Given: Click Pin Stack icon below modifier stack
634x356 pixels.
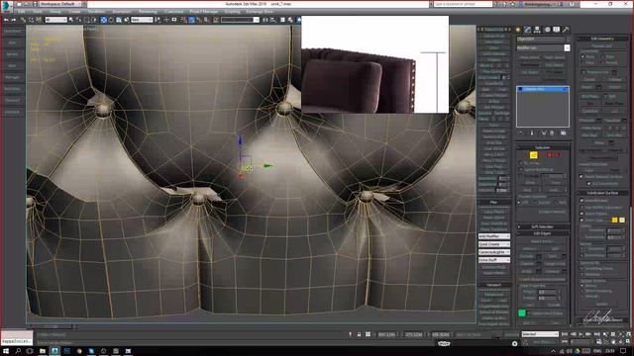Looking at the screenshot, I should pos(521,133).
